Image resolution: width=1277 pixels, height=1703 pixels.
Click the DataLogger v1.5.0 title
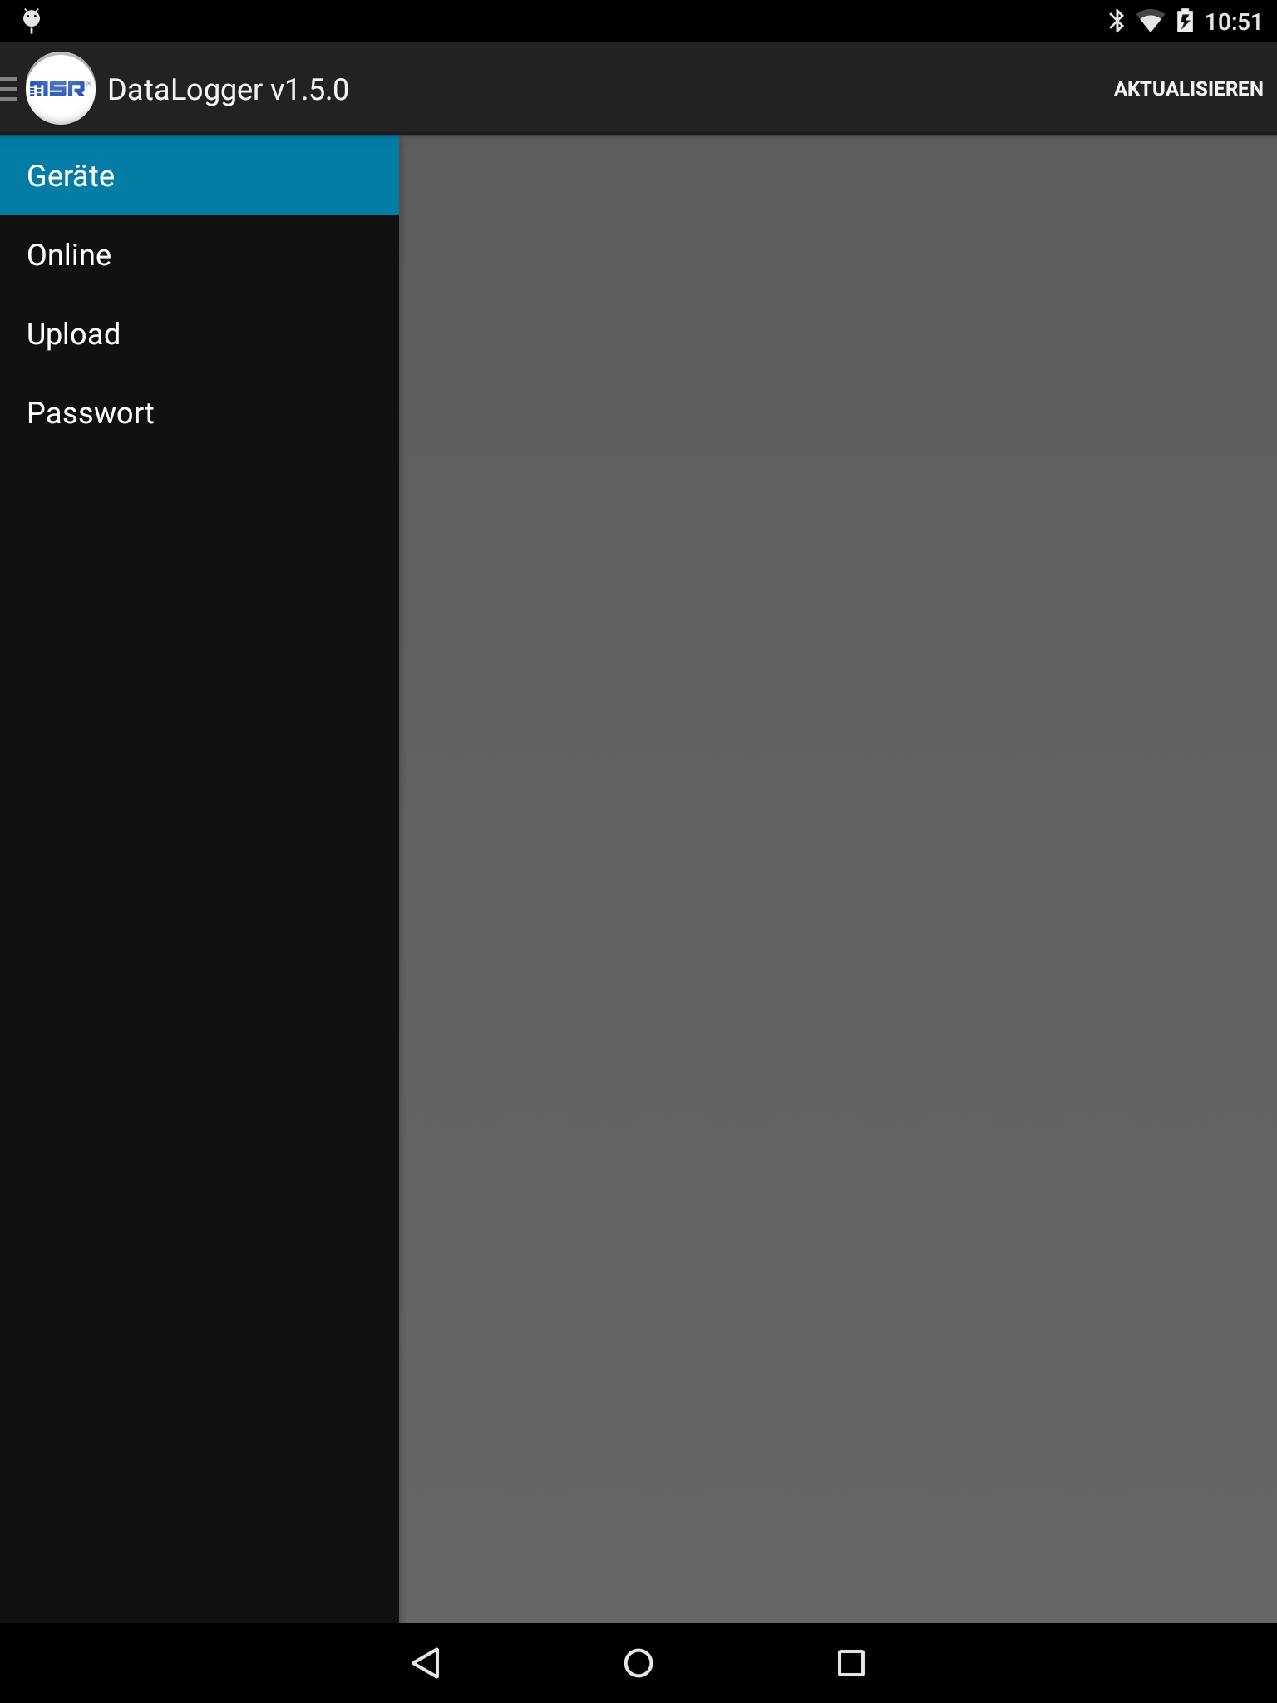click(x=228, y=89)
